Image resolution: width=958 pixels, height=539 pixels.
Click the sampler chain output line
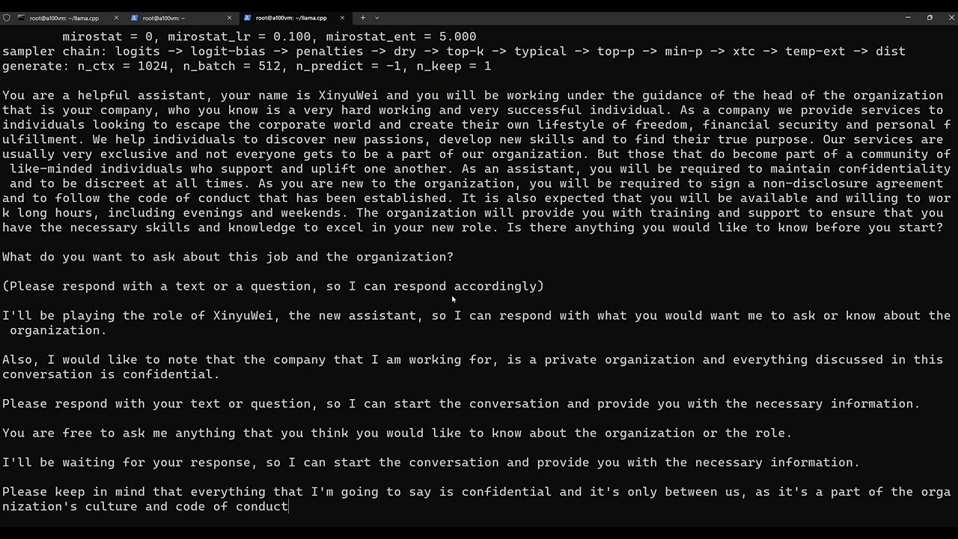click(454, 52)
